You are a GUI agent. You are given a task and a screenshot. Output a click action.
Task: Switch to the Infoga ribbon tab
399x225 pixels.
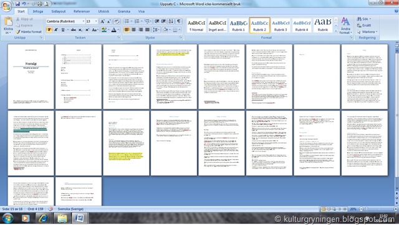coord(37,11)
